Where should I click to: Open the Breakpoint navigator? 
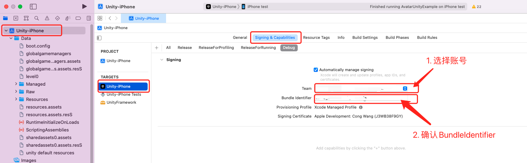(78, 18)
